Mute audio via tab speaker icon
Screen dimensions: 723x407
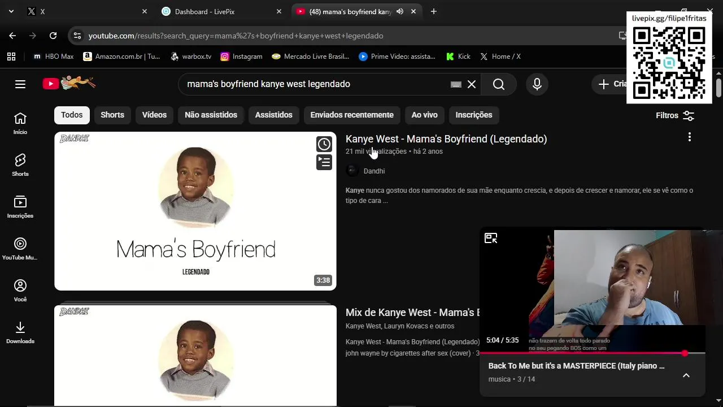point(400,11)
